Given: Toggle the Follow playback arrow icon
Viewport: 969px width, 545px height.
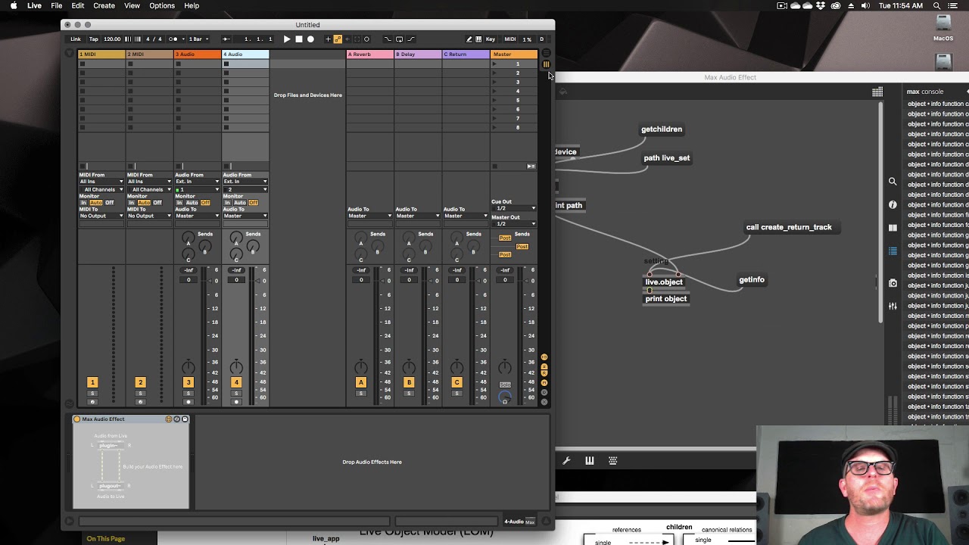Looking at the screenshot, I should [226, 39].
